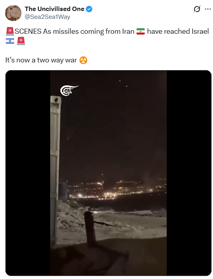Click the siren emoji before SCENES
Viewport: 213px width, 279px height.
coord(10,31)
